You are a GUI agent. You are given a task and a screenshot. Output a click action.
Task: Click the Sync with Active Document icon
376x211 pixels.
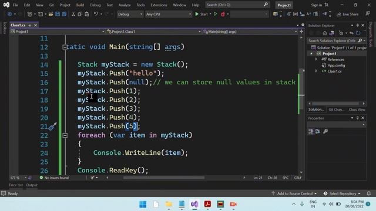point(351,33)
